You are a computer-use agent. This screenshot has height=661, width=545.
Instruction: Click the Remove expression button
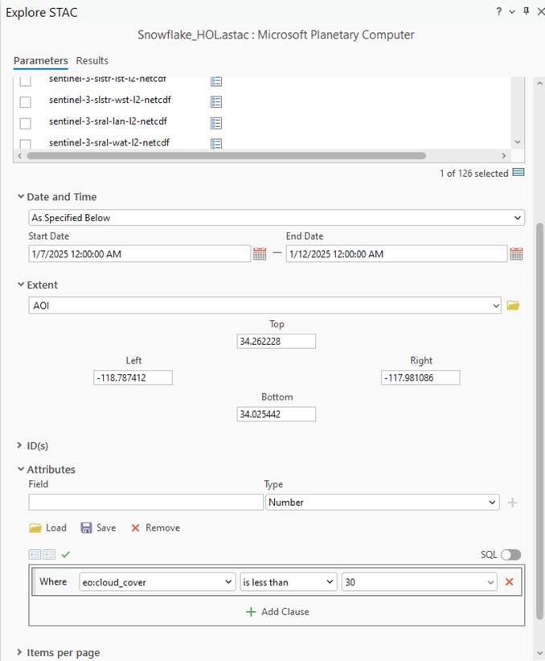click(x=155, y=528)
